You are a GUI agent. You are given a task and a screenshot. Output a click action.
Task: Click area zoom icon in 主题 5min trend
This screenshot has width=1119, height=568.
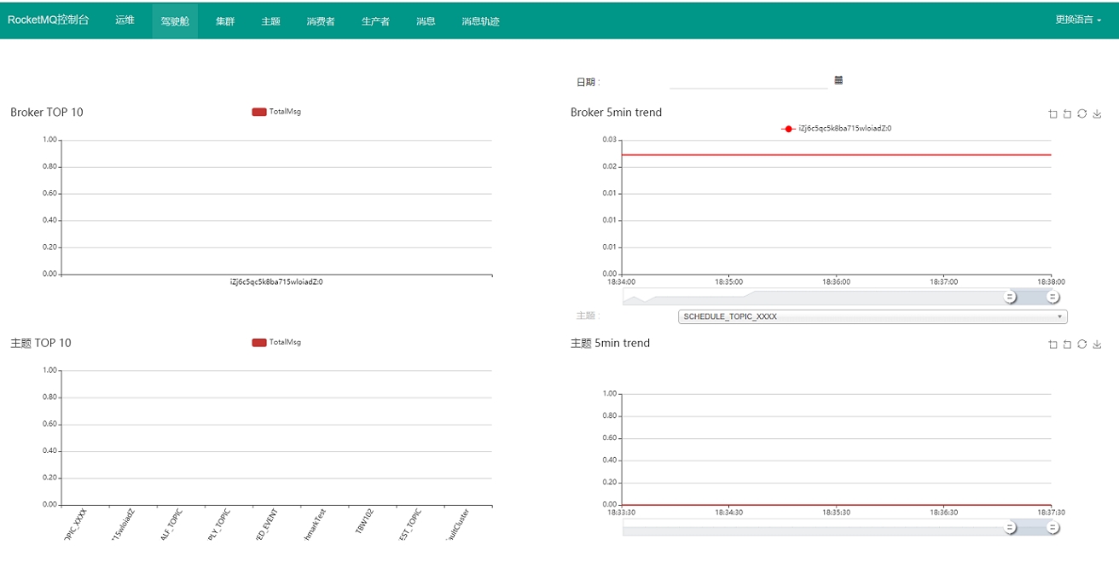pyautogui.click(x=1052, y=345)
